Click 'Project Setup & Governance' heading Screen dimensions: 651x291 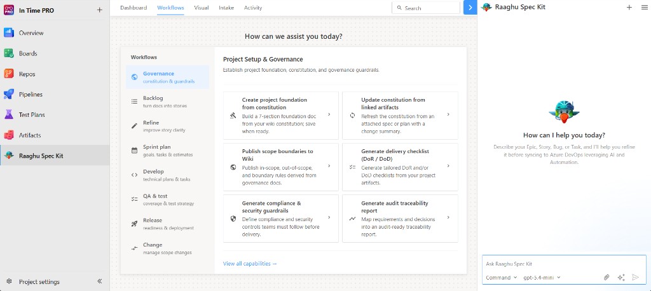coord(263,59)
